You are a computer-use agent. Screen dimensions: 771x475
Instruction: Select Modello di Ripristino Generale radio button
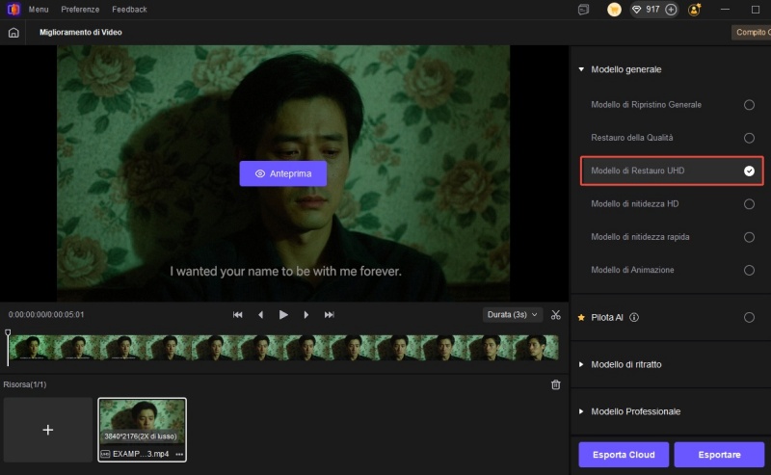click(749, 104)
